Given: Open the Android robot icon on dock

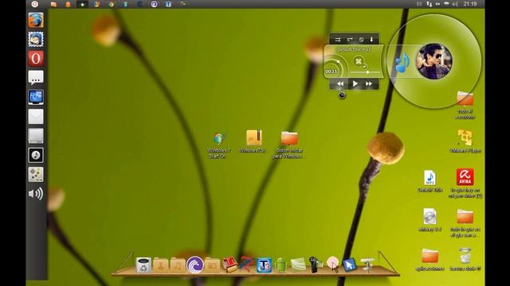Looking at the screenshot, I should 281,265.
